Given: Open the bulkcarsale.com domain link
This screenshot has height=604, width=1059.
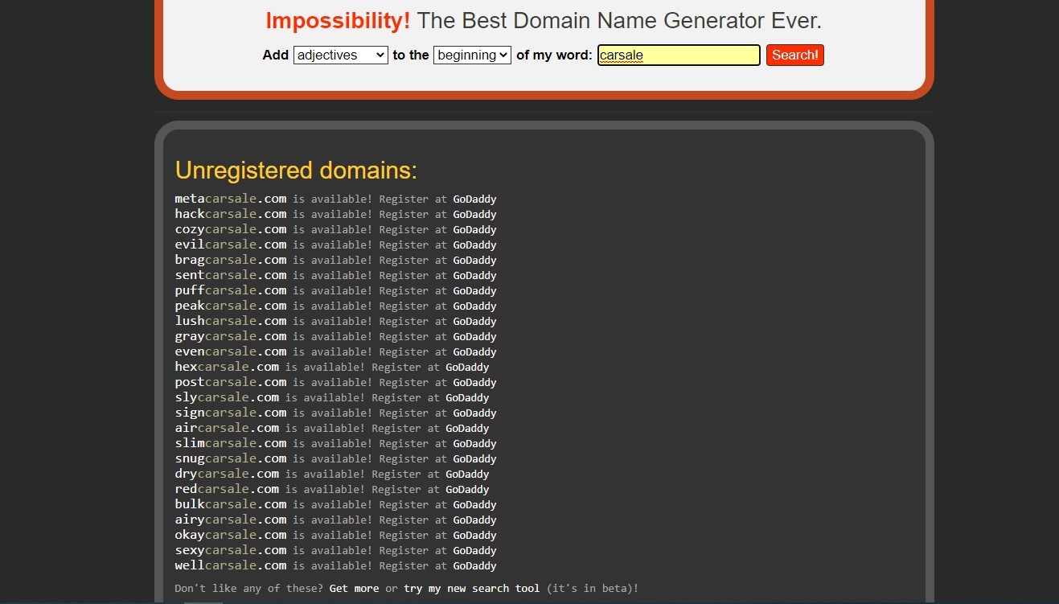Looking at the screenshot, I should pyautogui.click(x=231, y=504).
